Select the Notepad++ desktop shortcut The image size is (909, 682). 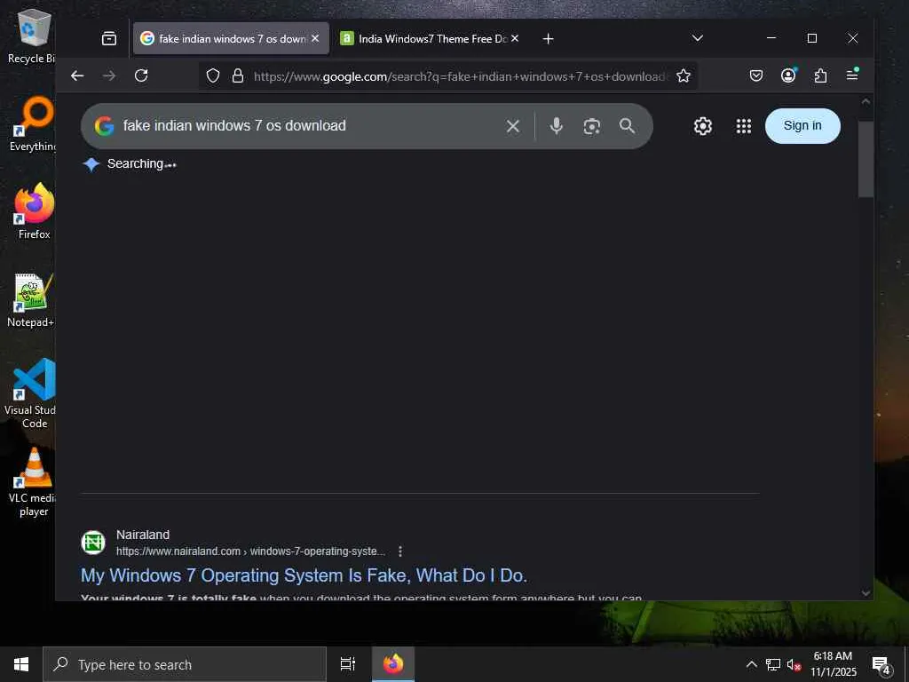point(33,300)
